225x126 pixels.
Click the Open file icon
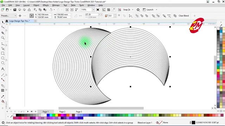pyautogui.click(x=7, y=10)
